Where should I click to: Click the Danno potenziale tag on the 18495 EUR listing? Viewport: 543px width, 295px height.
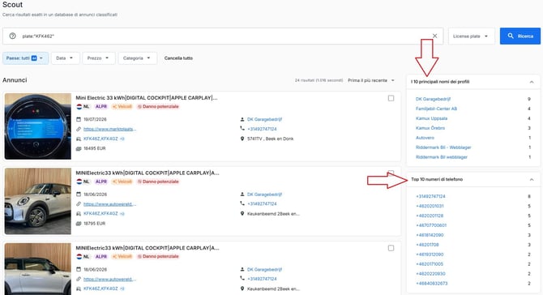(x=158, y=107)
